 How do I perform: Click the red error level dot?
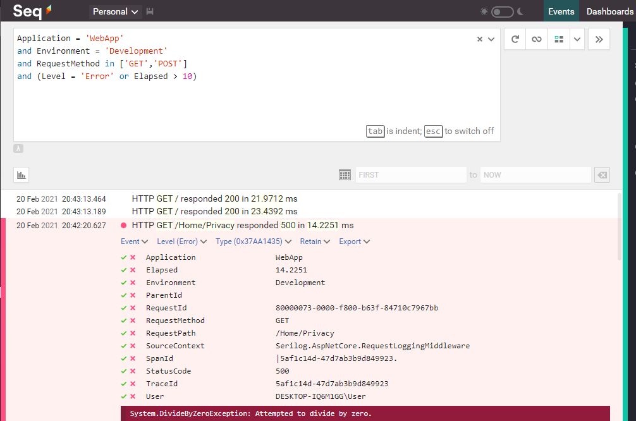pos(124,226)
